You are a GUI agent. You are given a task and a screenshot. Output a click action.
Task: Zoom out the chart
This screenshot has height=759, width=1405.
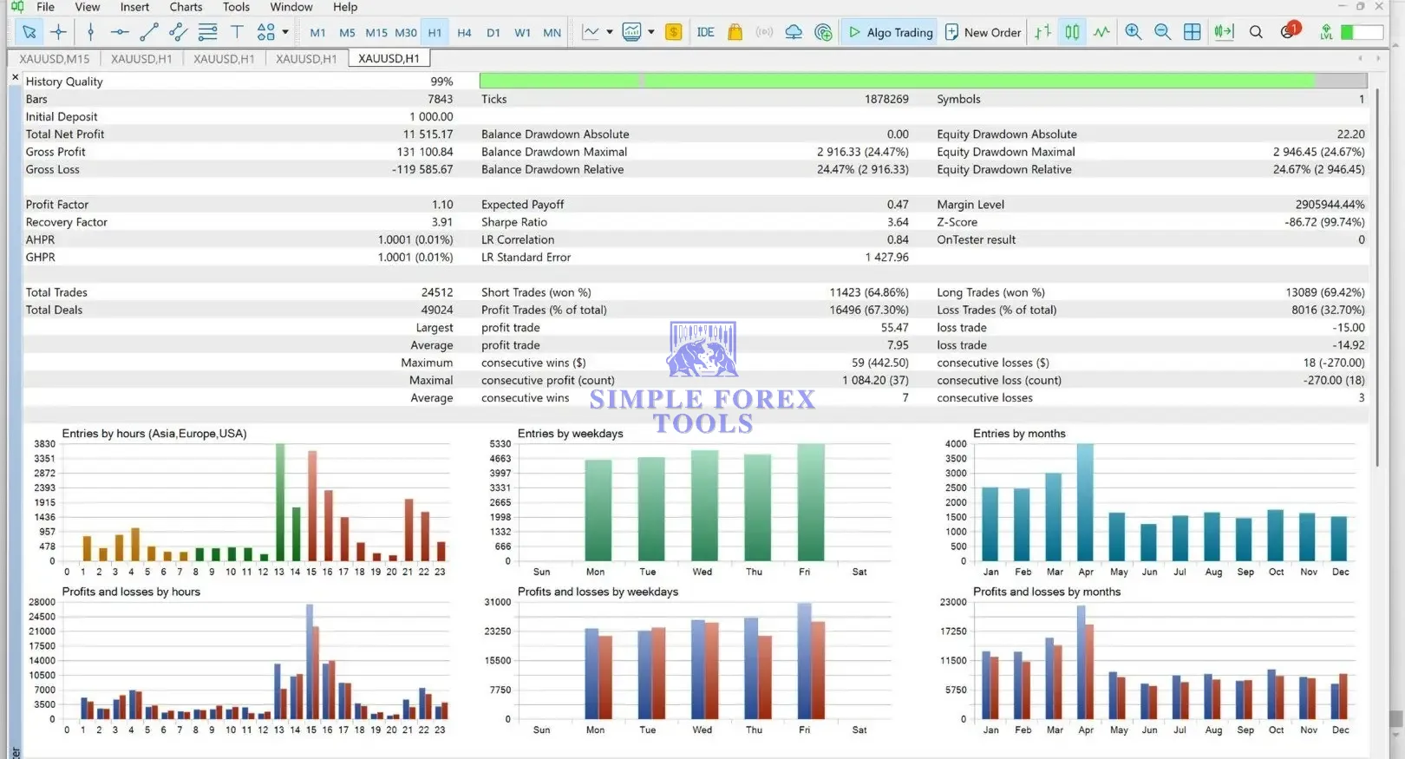(1162, 32)
